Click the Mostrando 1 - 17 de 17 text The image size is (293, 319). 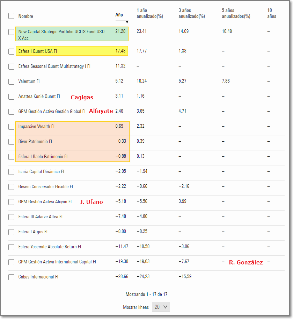147,295
